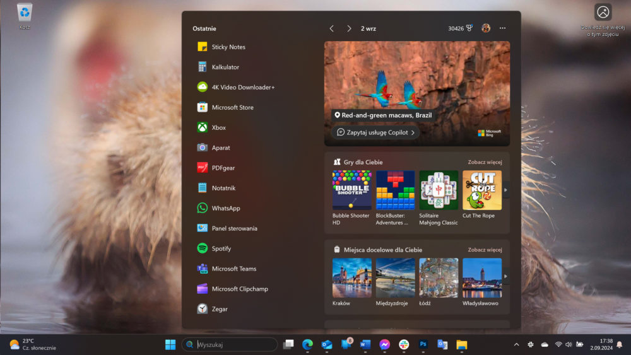
Task: Expand more destinations with the right arrow
Action: pos(506,277)
